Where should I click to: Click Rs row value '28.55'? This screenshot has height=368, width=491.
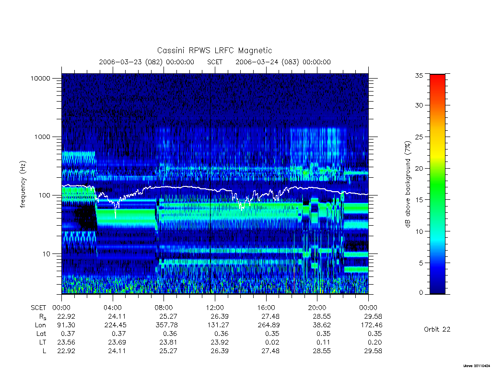pyautogui.click(x=322, y=316)
